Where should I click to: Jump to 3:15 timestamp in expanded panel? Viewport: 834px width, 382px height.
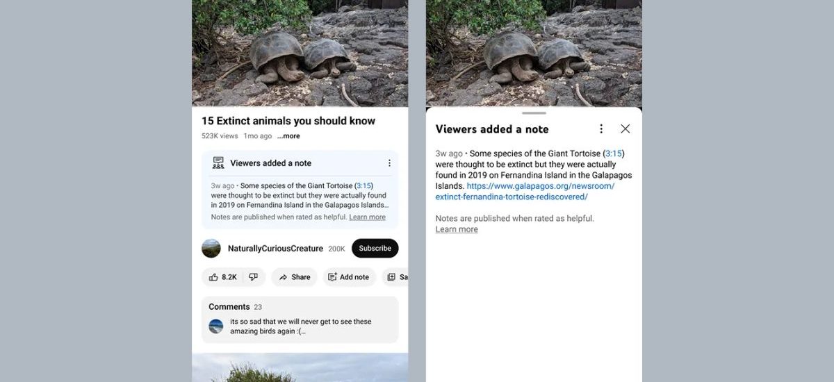point(614,153)
